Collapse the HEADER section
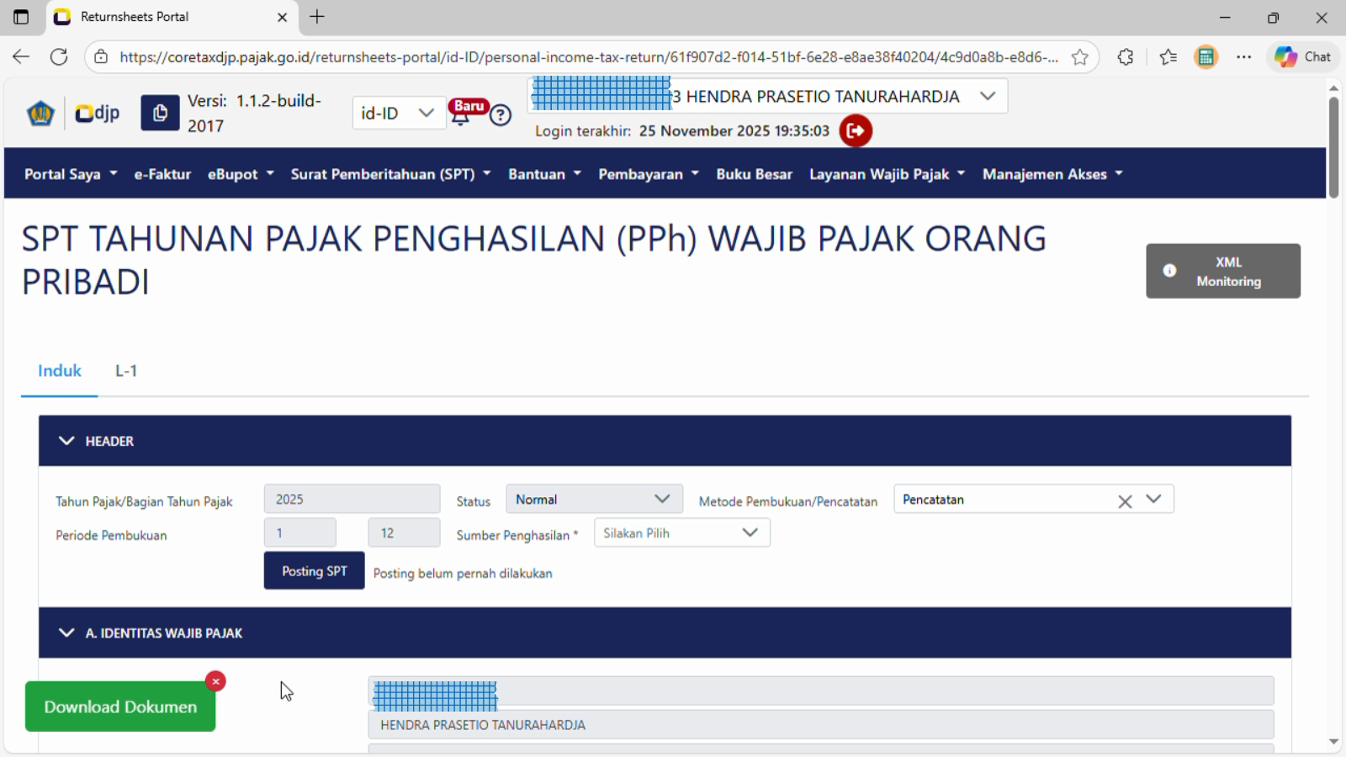This screenshot has width=1346, height=757. (x=66, y=441)
